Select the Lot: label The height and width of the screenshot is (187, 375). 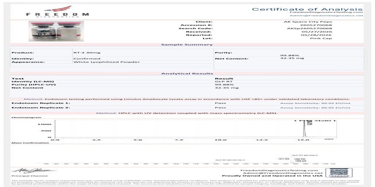207,38
